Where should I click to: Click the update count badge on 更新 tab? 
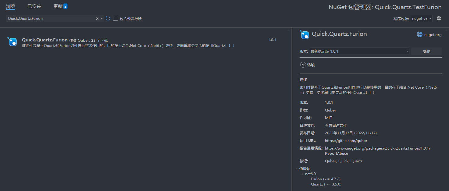pyautogui.click(x=66, y=6)
